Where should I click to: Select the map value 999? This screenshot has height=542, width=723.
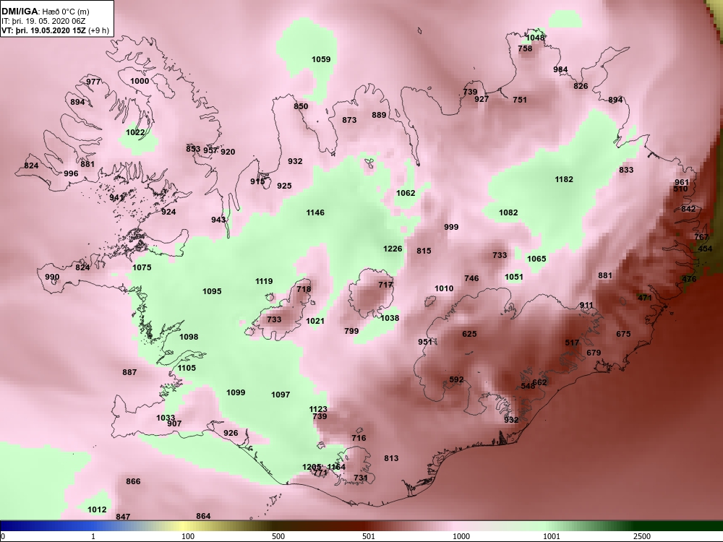[x=451, y=227]
